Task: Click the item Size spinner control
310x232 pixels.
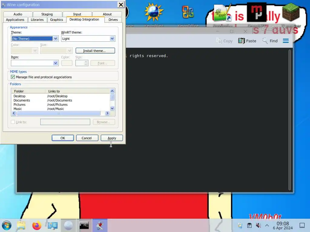Action: (x=82, y=63)
